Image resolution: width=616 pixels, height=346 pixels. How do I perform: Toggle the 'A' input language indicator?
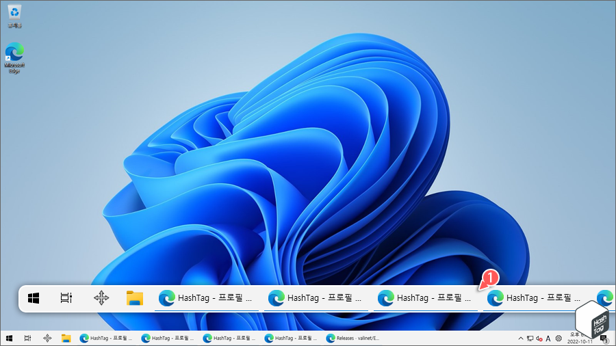click(x=548, y=338)
